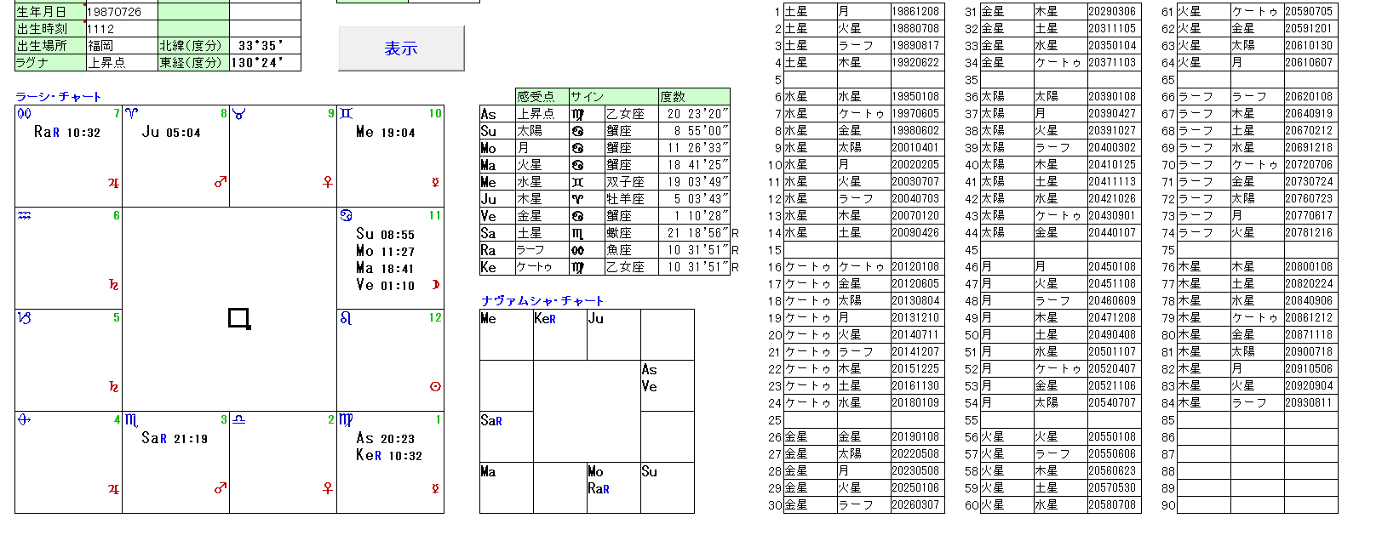Select the longitude value 130°24'
Viewport: 1382px width, 558px height.
pyautogui.click(x=264, y=63)
